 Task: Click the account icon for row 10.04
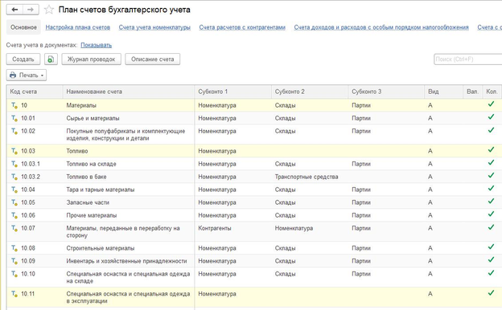(14, 190)
